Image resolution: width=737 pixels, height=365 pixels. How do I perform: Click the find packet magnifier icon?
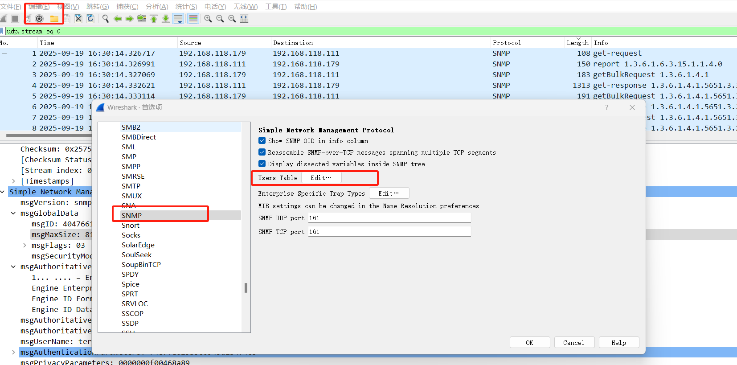pos(106,19)
